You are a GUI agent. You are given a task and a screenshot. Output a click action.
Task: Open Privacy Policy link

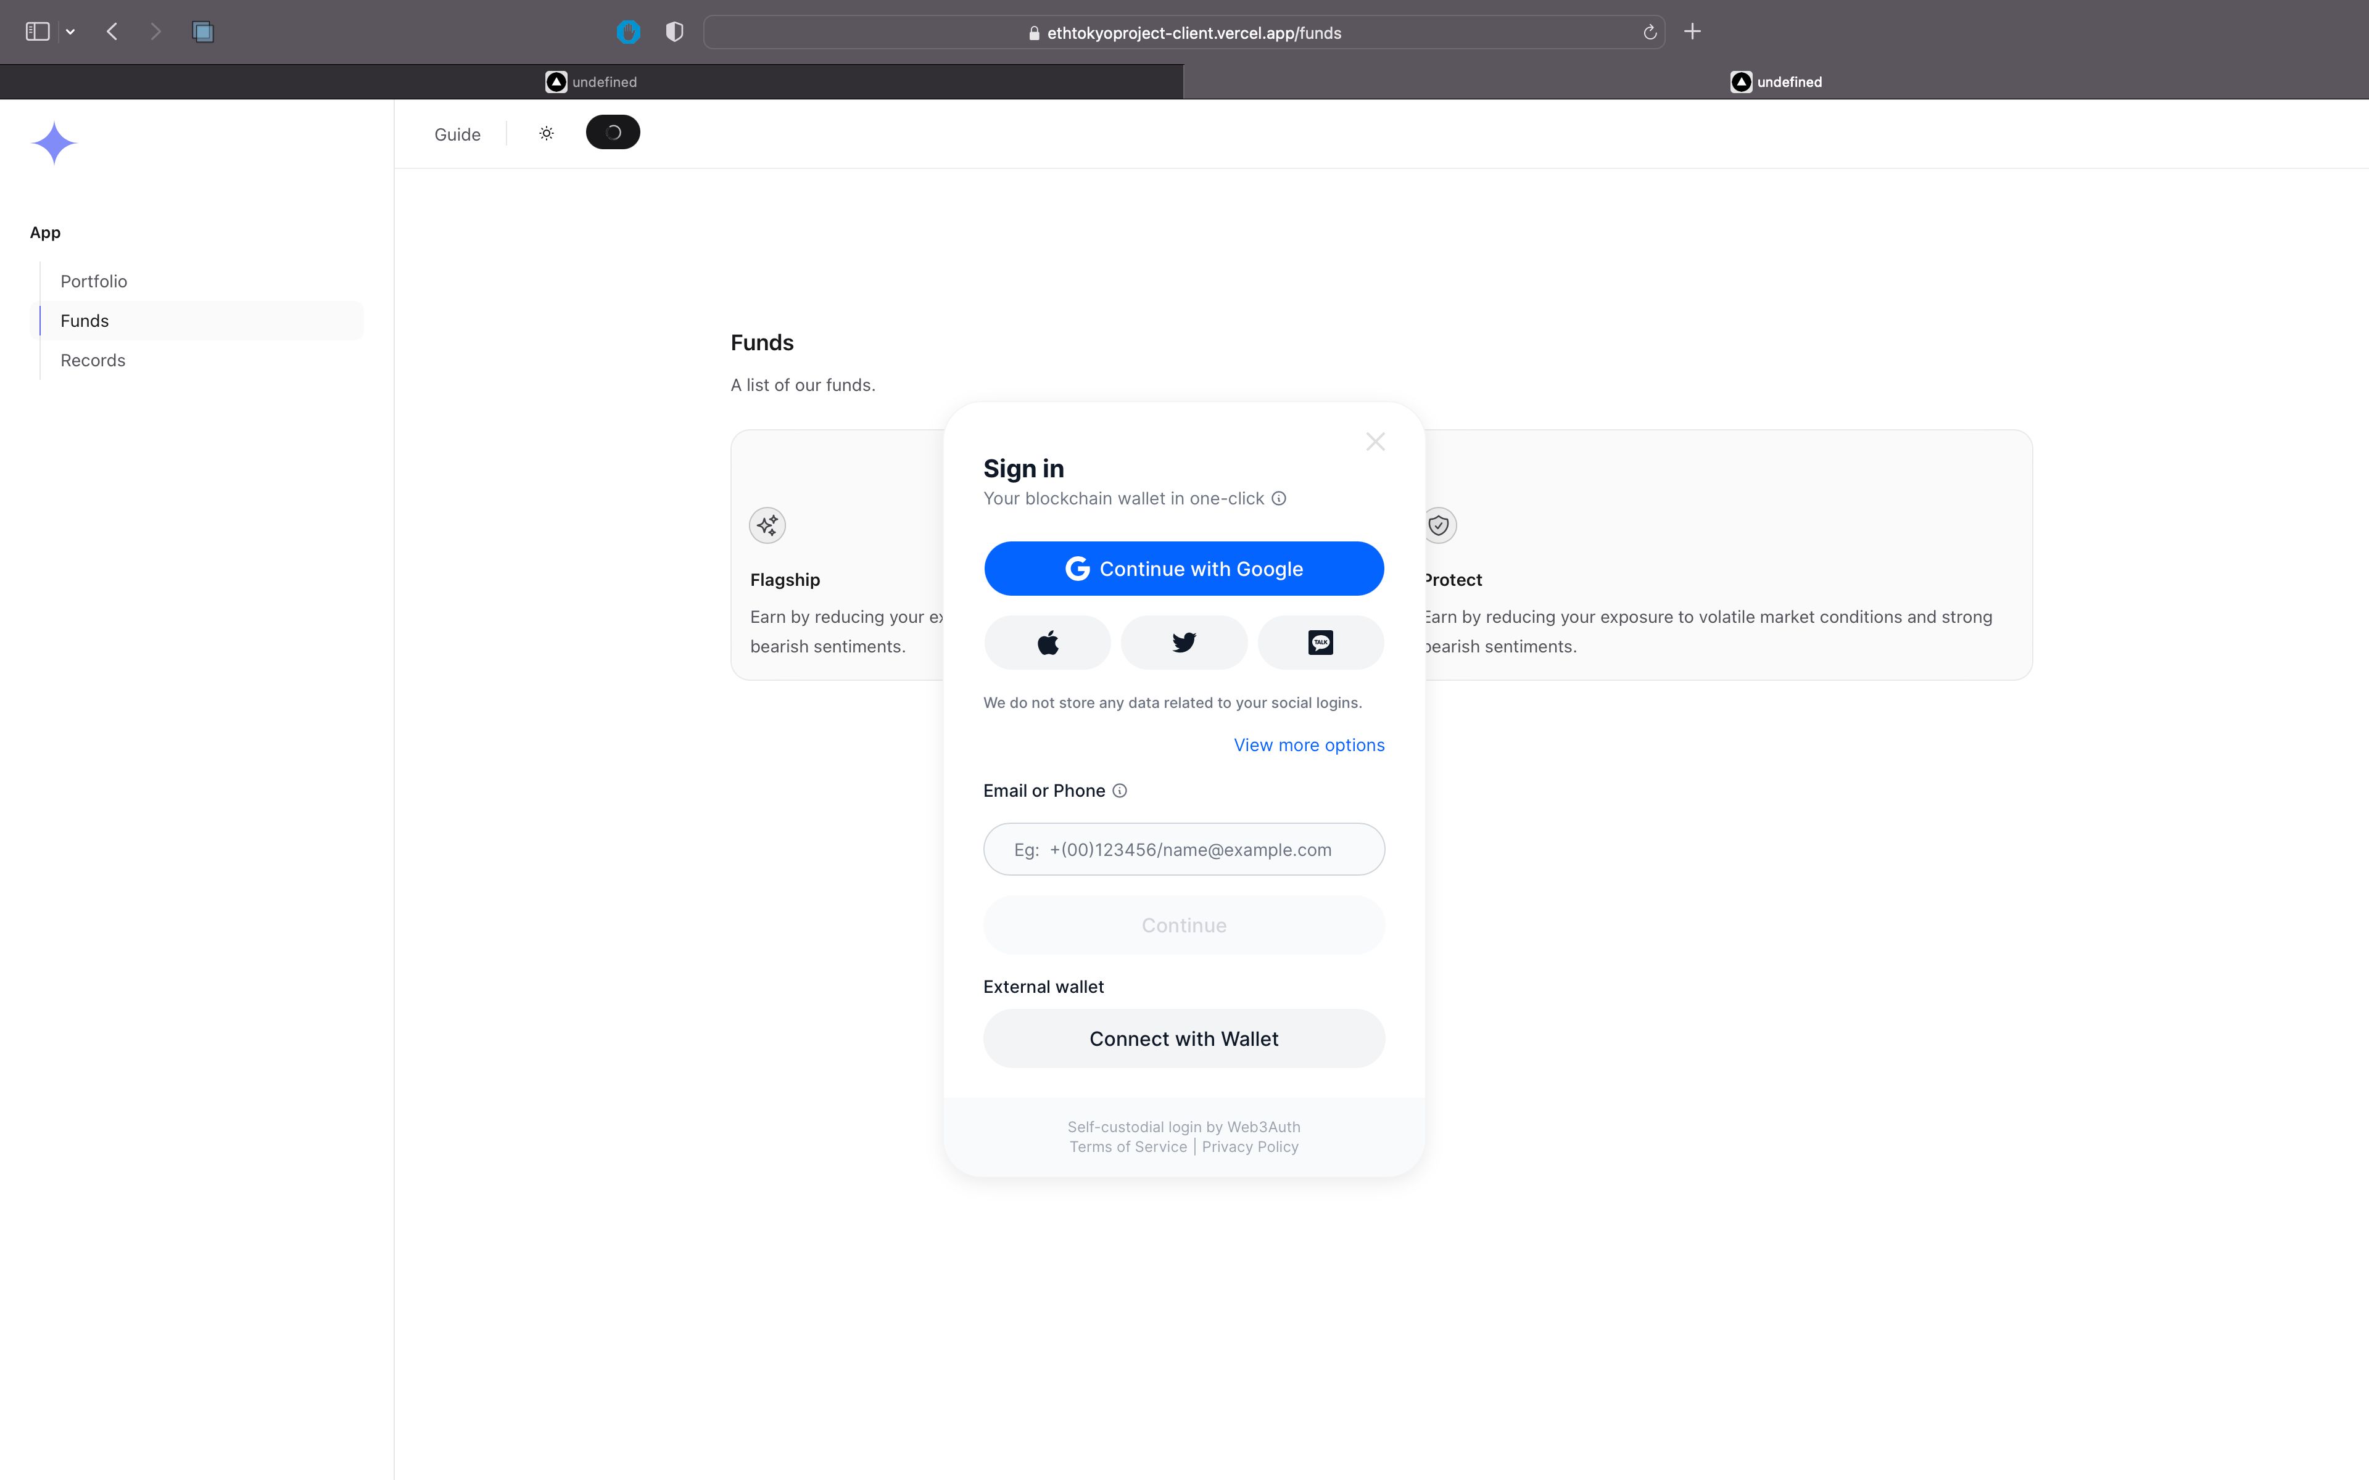coord(1250,1147)
